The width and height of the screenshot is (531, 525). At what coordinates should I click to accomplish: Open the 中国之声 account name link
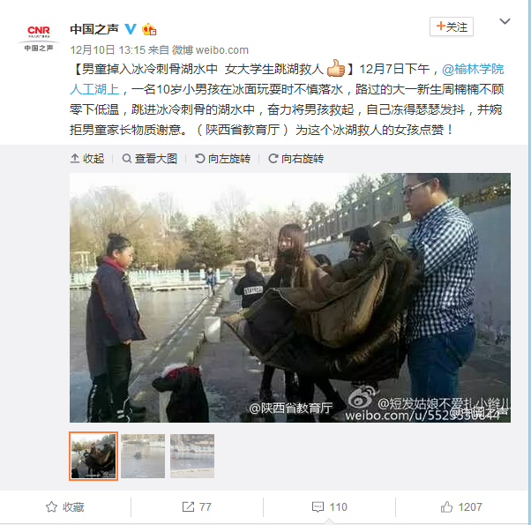[x=94, y=29]
